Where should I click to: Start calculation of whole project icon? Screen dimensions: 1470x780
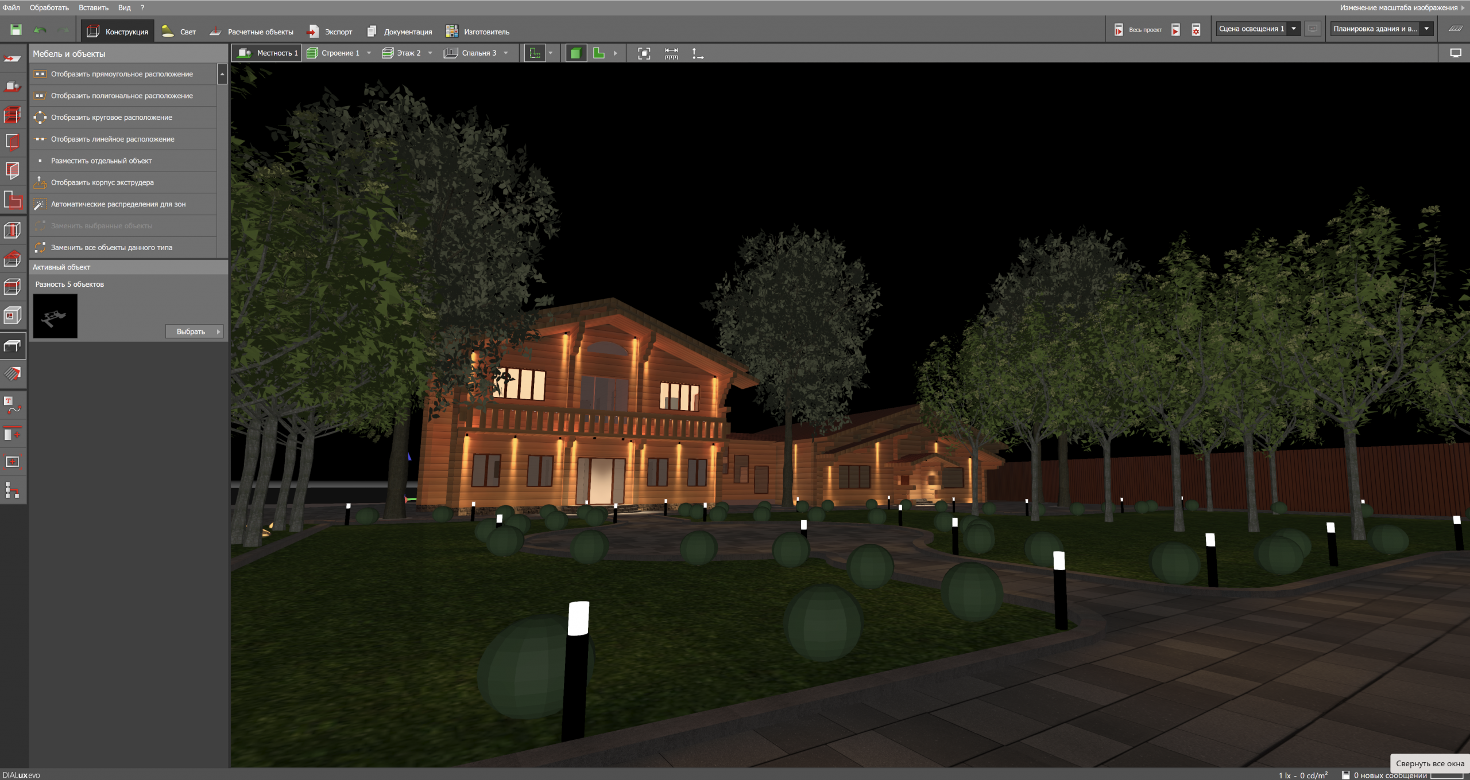pyautogui.click(x=1119, y=30)
